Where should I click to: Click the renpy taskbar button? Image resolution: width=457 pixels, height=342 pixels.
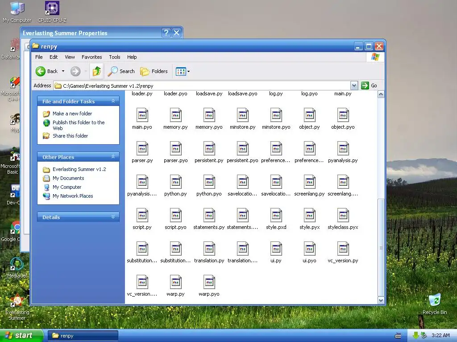point(83,336)
